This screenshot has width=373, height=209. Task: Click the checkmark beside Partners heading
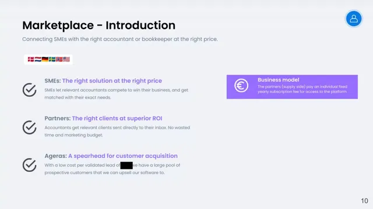tap(30, 127)
